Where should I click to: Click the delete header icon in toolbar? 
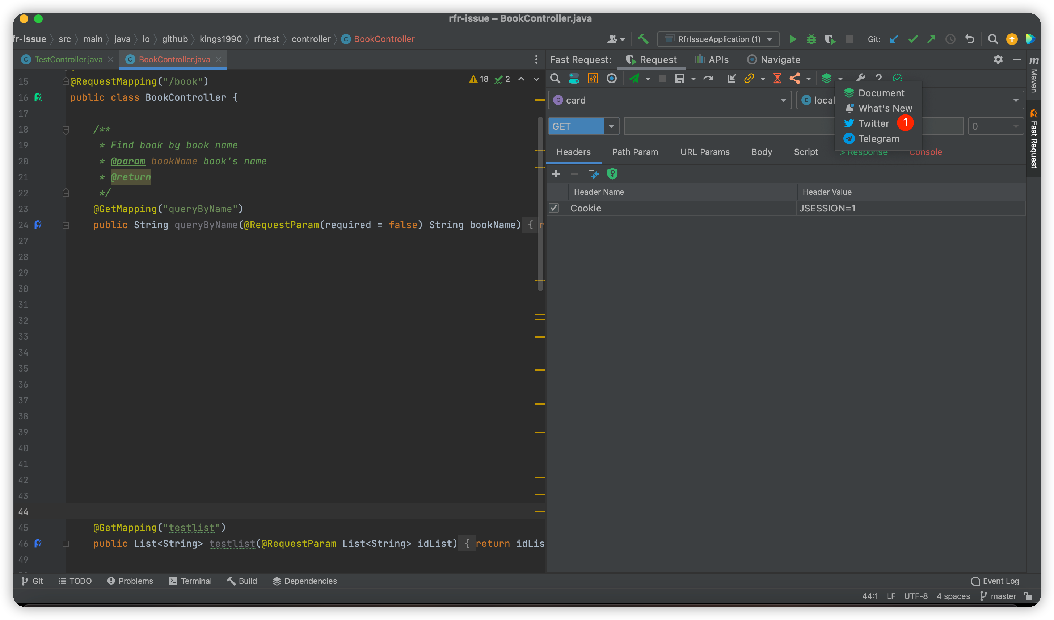574,173
